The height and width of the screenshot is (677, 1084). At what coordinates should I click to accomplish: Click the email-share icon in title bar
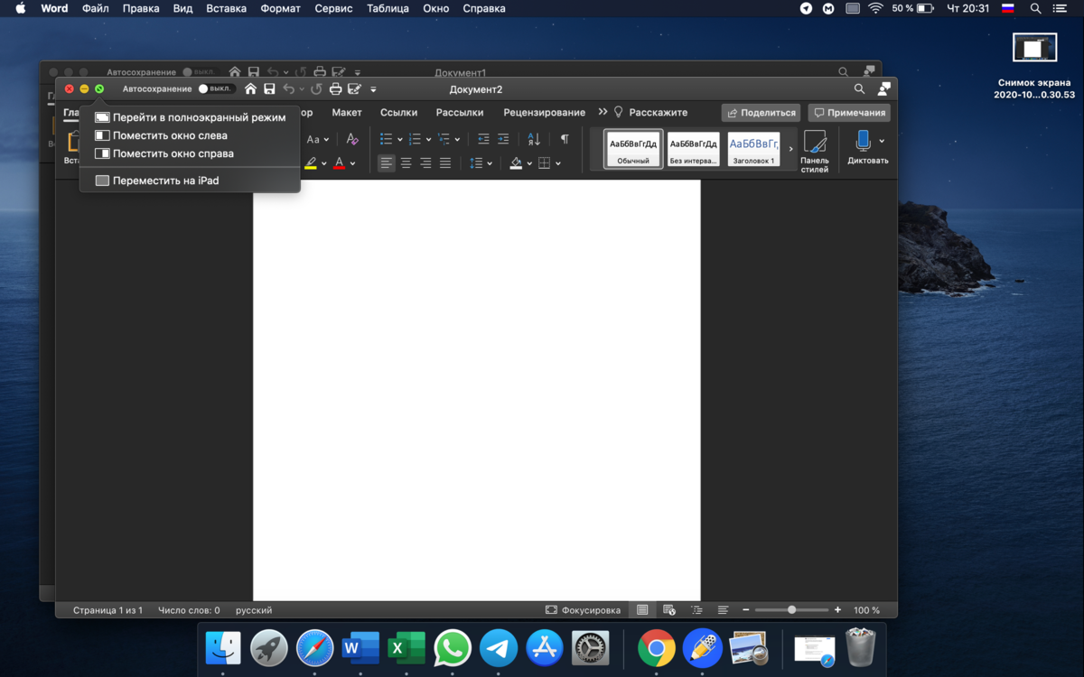point(354,89)
